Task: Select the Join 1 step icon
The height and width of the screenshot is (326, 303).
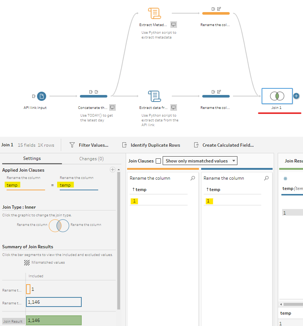Action: [277, 96]
